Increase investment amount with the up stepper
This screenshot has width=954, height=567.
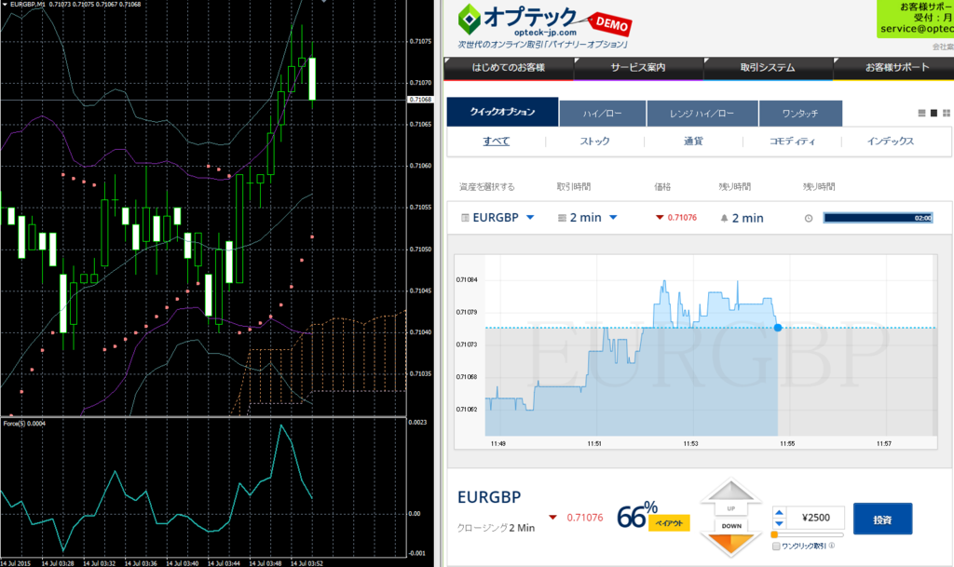coord(779,513)
